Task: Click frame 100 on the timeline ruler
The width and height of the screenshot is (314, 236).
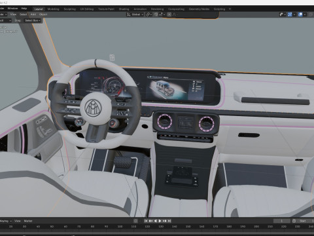Action: pos(120,227)
